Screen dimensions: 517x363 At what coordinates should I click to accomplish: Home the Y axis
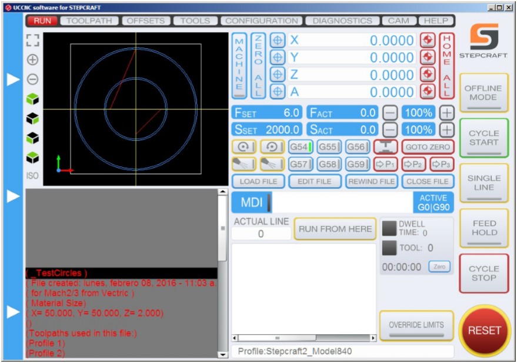[x=428, y=58]
